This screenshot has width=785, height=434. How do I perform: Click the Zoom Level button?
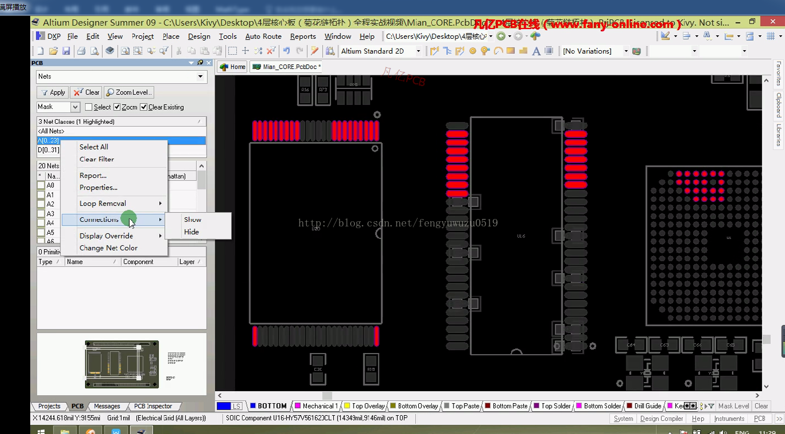pyautogui.click(x=129, y=92)
